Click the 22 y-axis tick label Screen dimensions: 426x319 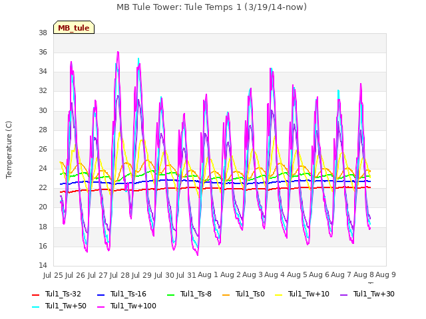pyautogui.click(x=43, y=187)
